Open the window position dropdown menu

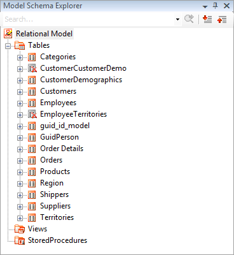205,6
